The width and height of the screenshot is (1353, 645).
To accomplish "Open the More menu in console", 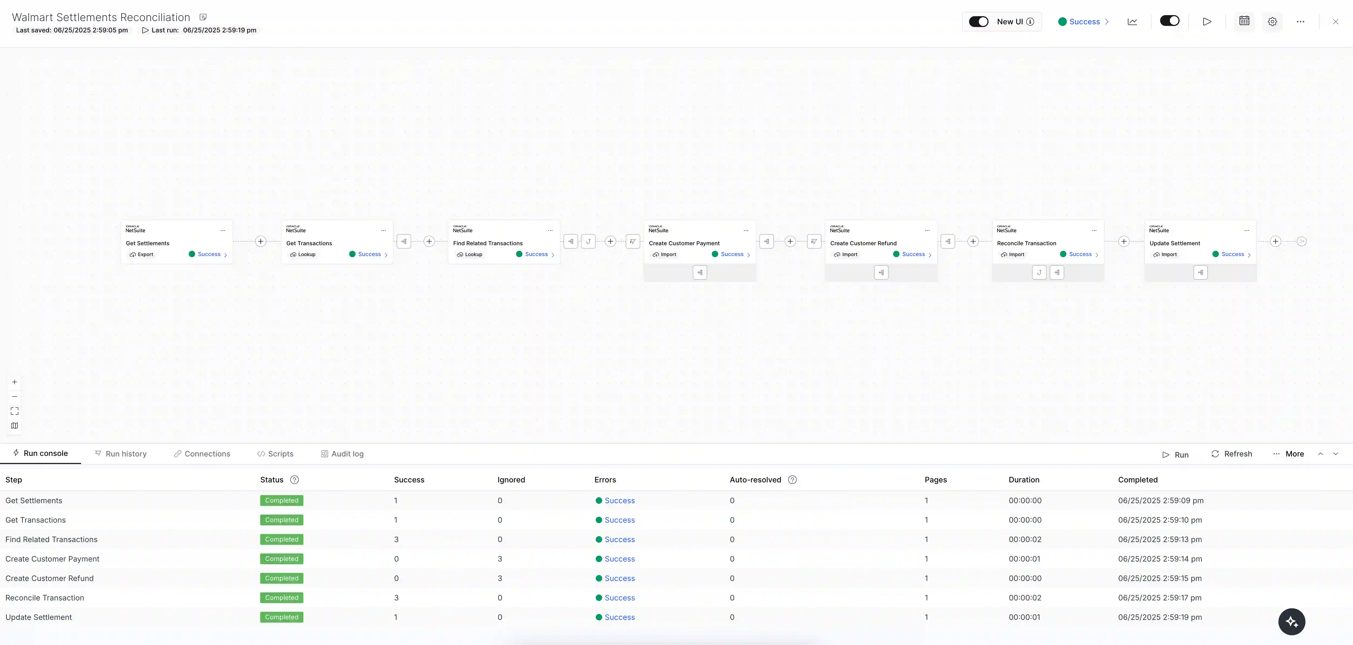I will [x=1288, y=454].
